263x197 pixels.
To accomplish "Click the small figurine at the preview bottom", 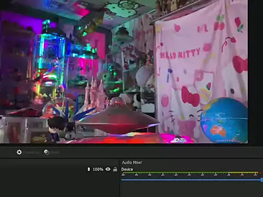I will (56, 129).
